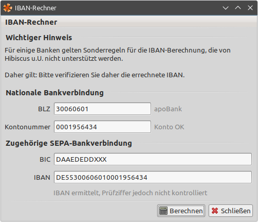258x222 pixels.
Task: Minimize window using the down chevron icon
Action: [226, 8]
